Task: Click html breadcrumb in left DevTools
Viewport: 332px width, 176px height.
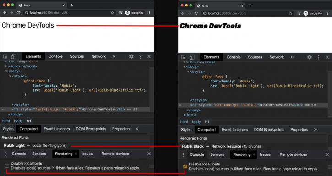Action: tap(6, 121)
